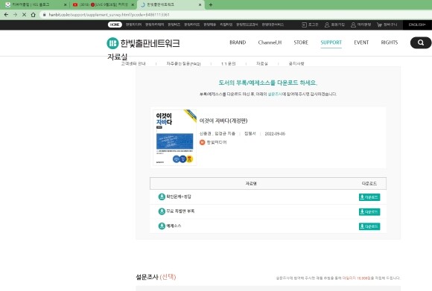Click the 설문조사 link in the notice
This screenshot has height=291, width=432.
point(275,95)
